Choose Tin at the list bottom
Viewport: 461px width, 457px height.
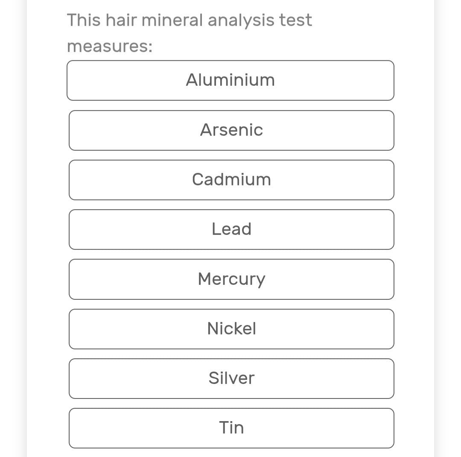click(231, 428)
